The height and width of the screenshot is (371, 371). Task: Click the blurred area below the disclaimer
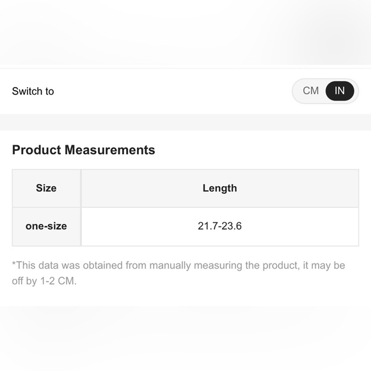coord(185,338)
